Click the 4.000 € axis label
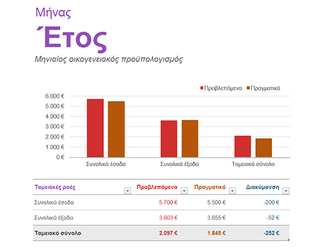 (55, 116)
